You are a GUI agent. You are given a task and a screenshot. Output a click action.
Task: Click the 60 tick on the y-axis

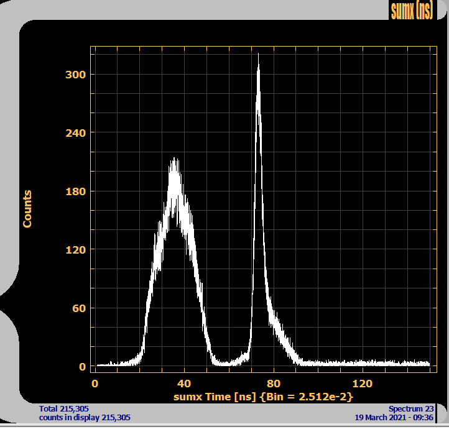pyautogui.click(x=78, y=308)
